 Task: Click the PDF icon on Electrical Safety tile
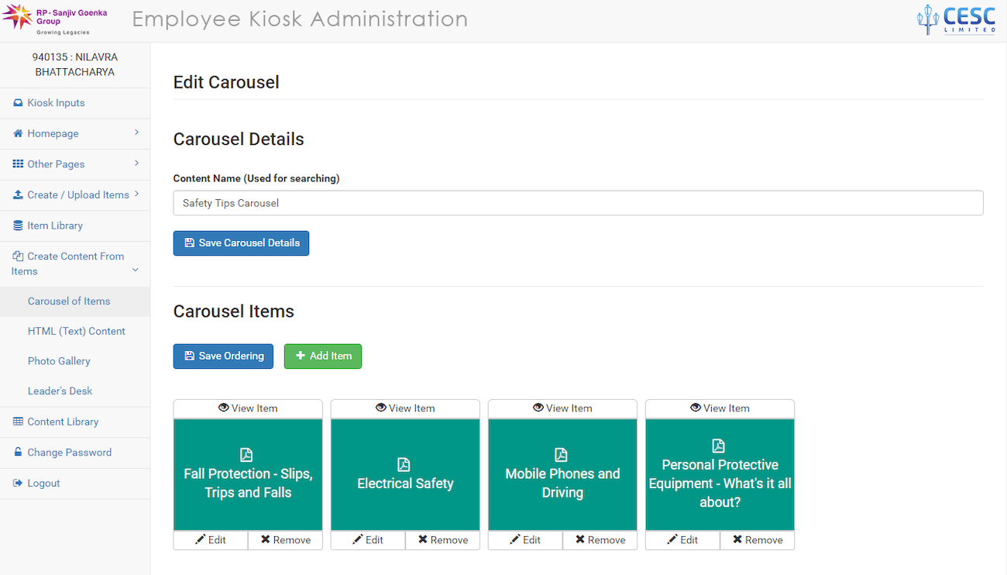(x=404, y=464)
